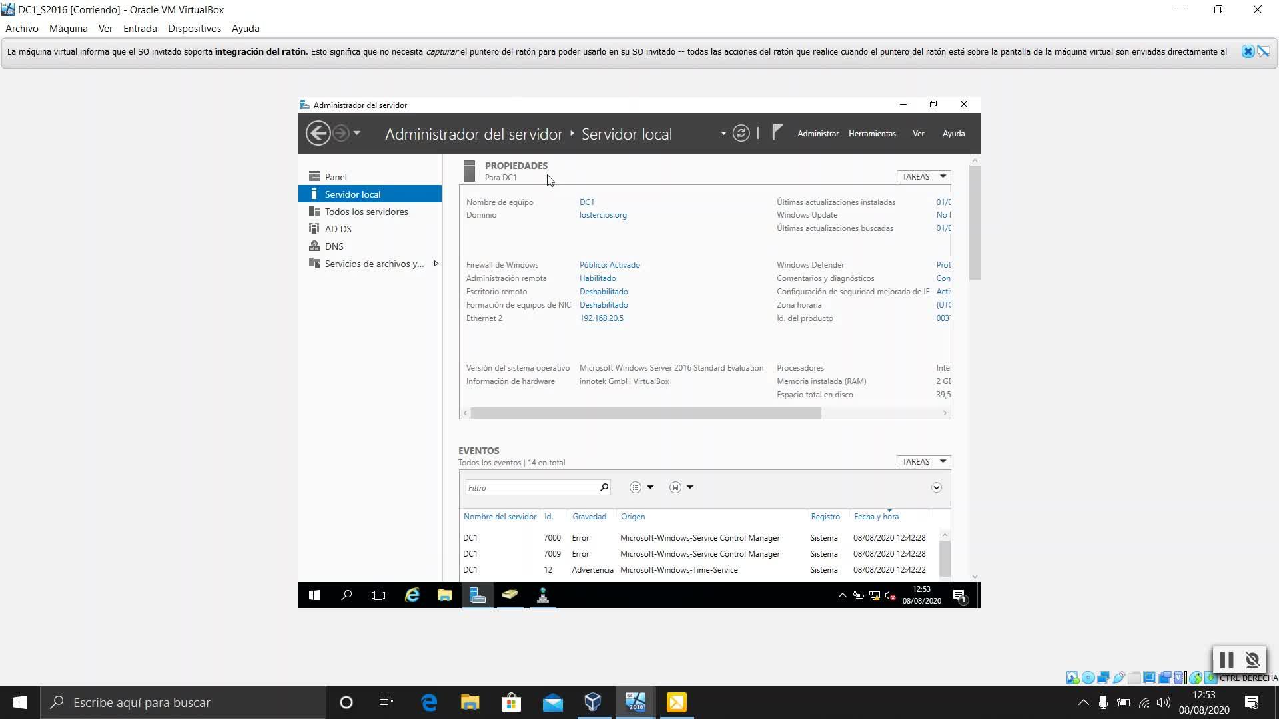Viewport: 1279px width, 719px height.
Task: Open the Herramientas menu
Action: (x=871, y=134)
